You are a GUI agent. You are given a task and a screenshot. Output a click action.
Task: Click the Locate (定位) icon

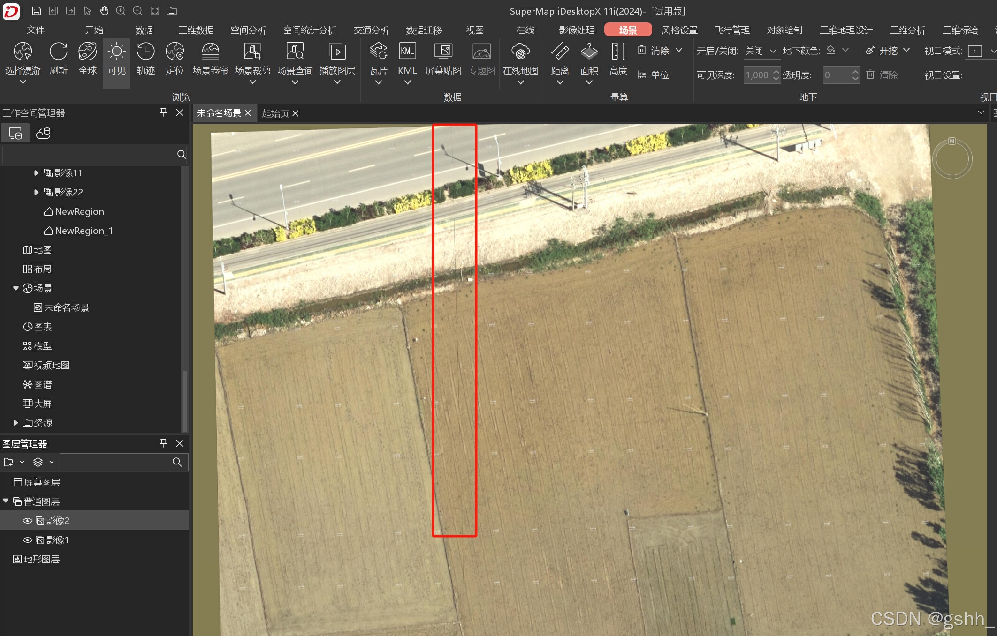tap(175, 52)
